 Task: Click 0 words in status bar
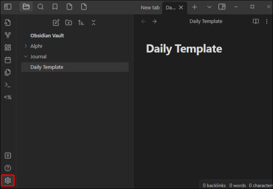(x=238, y=185)
